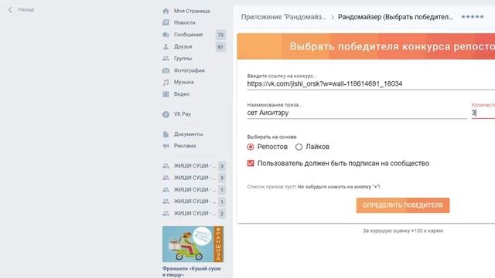The height and width of the screenshot is (278, 495).
Task: Open Видео in the sidebar
Action: coord(182,94)
